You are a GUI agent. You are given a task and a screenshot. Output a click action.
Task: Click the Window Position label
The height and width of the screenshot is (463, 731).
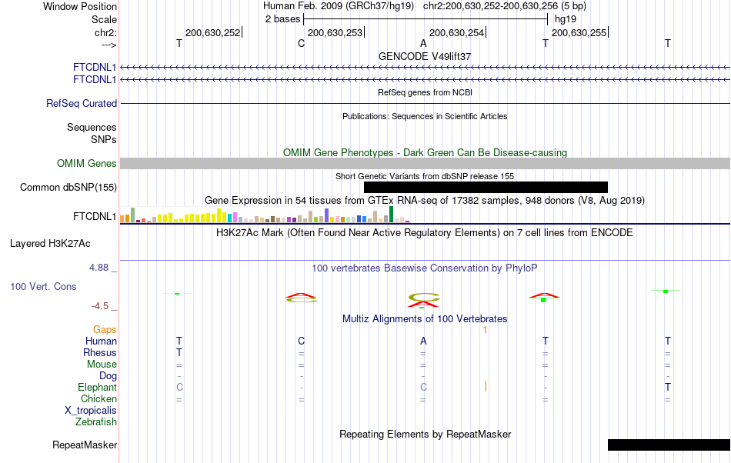point(80,6)
